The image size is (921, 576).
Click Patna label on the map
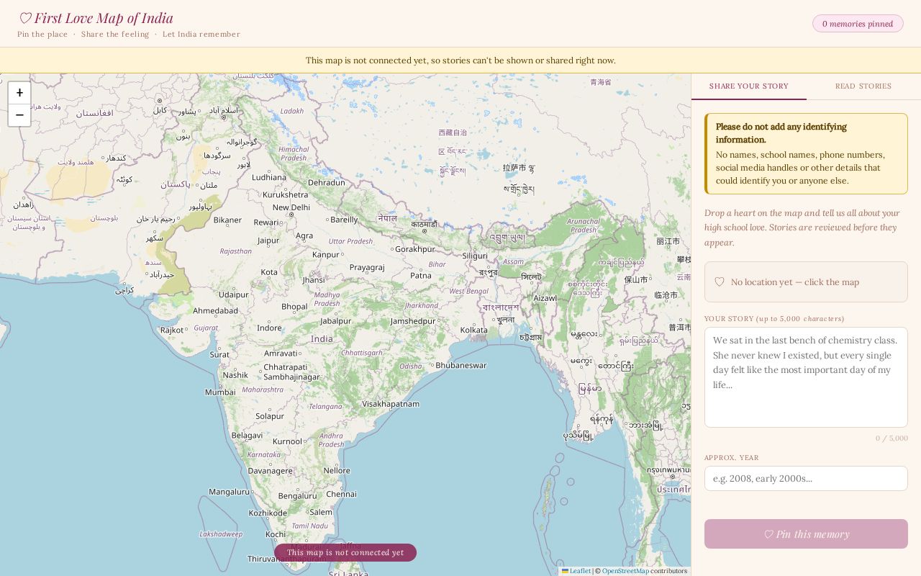(x=421, y=276)
